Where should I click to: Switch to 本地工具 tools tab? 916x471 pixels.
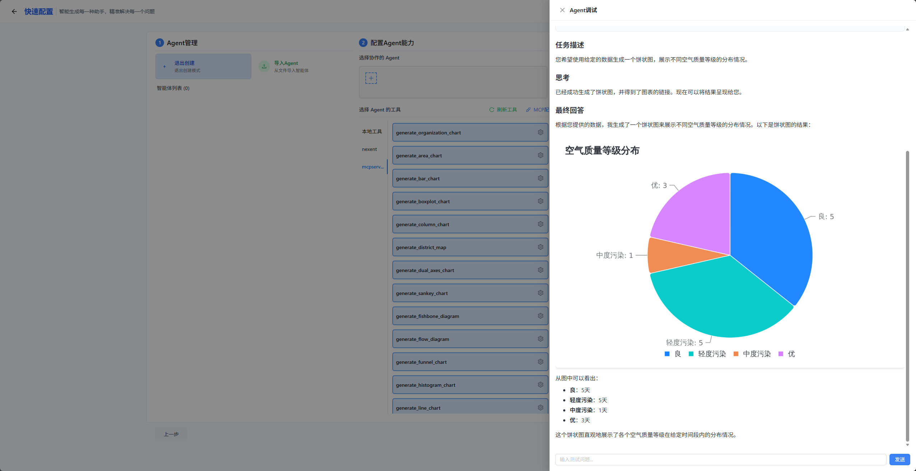pos(372,132)
